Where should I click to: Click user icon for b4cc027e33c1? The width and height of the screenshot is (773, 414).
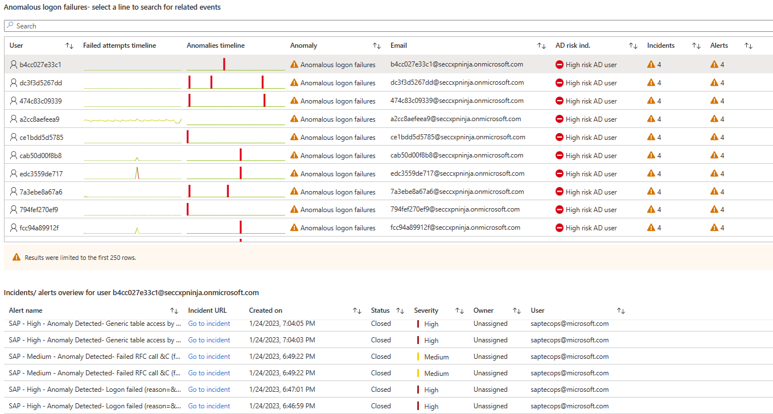coord(14,64)
